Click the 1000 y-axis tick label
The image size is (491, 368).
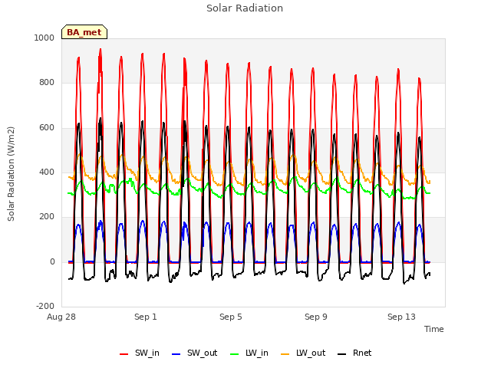tap(44, 38)
